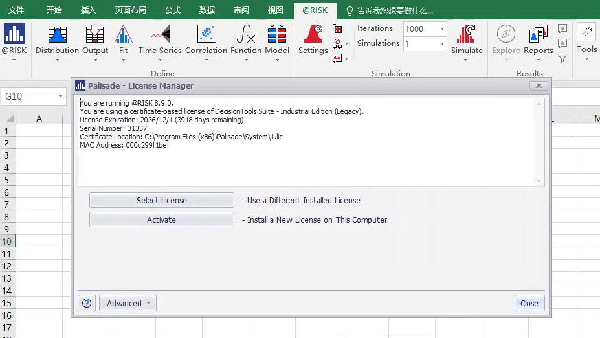Click the Select License button
600x338 pixels.
pos(161,200)
